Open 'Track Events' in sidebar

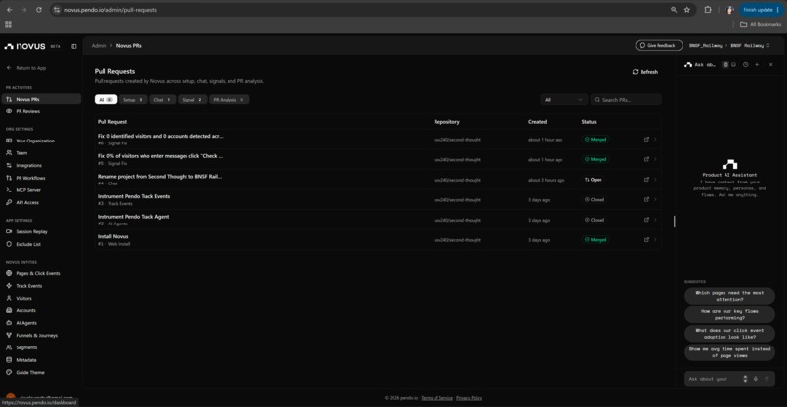tap(41, 286)
